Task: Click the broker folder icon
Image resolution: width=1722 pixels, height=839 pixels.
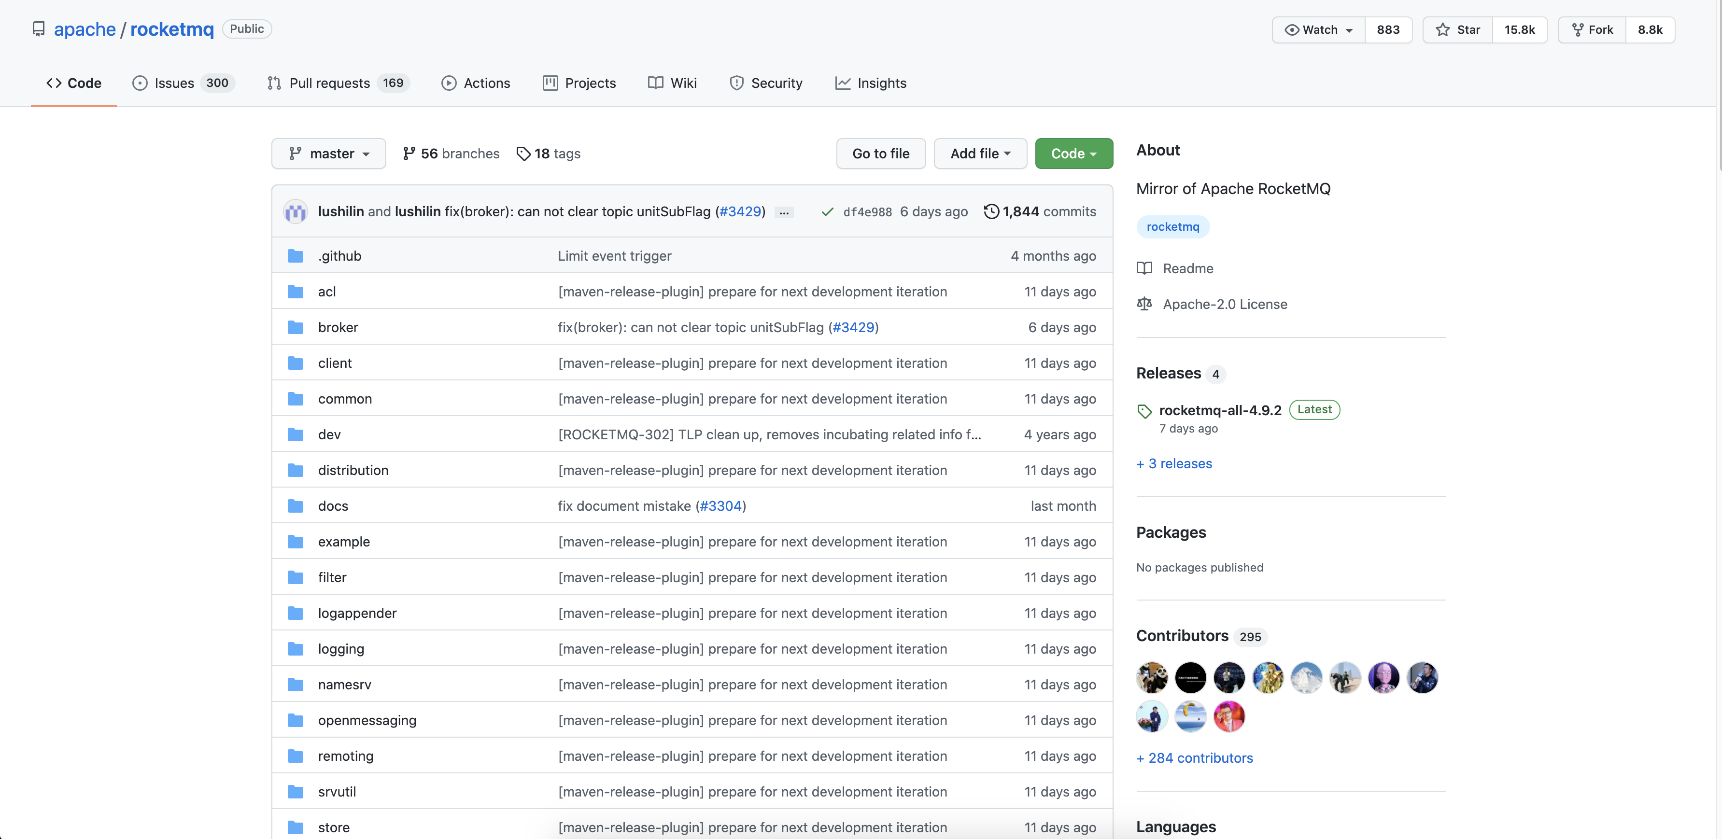Action: 296,328
